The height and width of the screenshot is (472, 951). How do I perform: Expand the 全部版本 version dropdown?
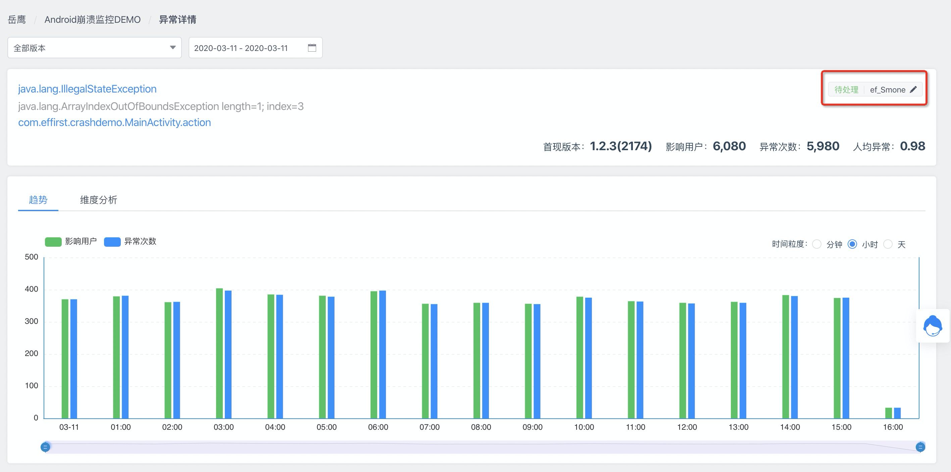(95, 48)
